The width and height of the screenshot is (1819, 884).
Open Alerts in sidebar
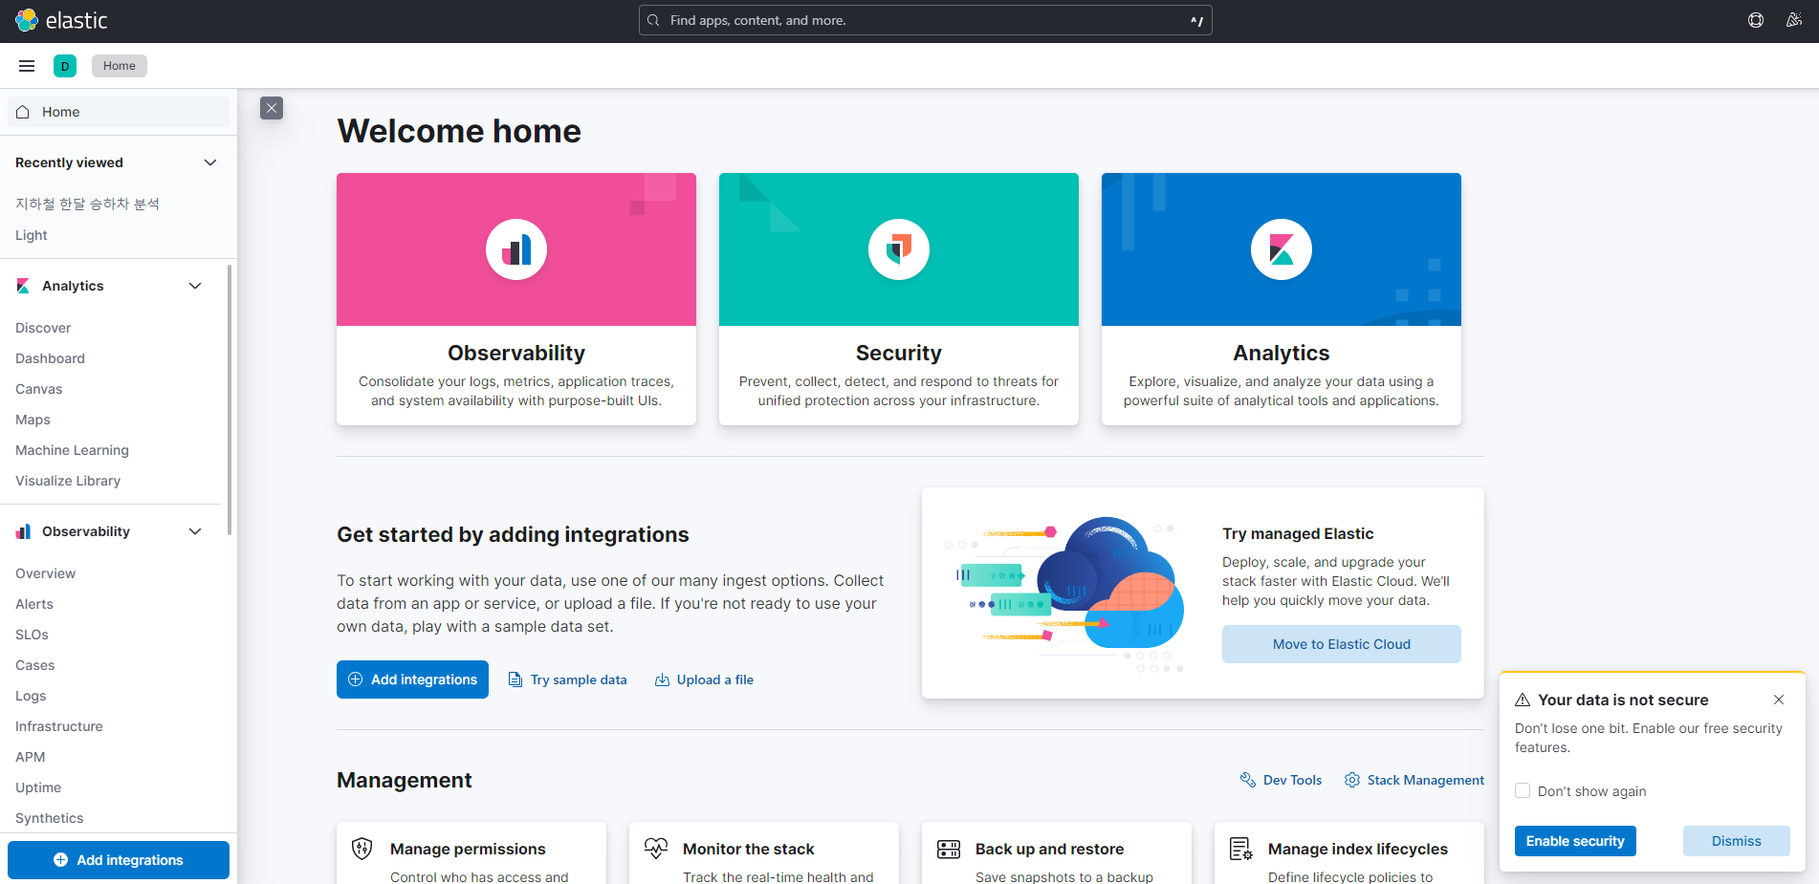[x=34, y=604]
